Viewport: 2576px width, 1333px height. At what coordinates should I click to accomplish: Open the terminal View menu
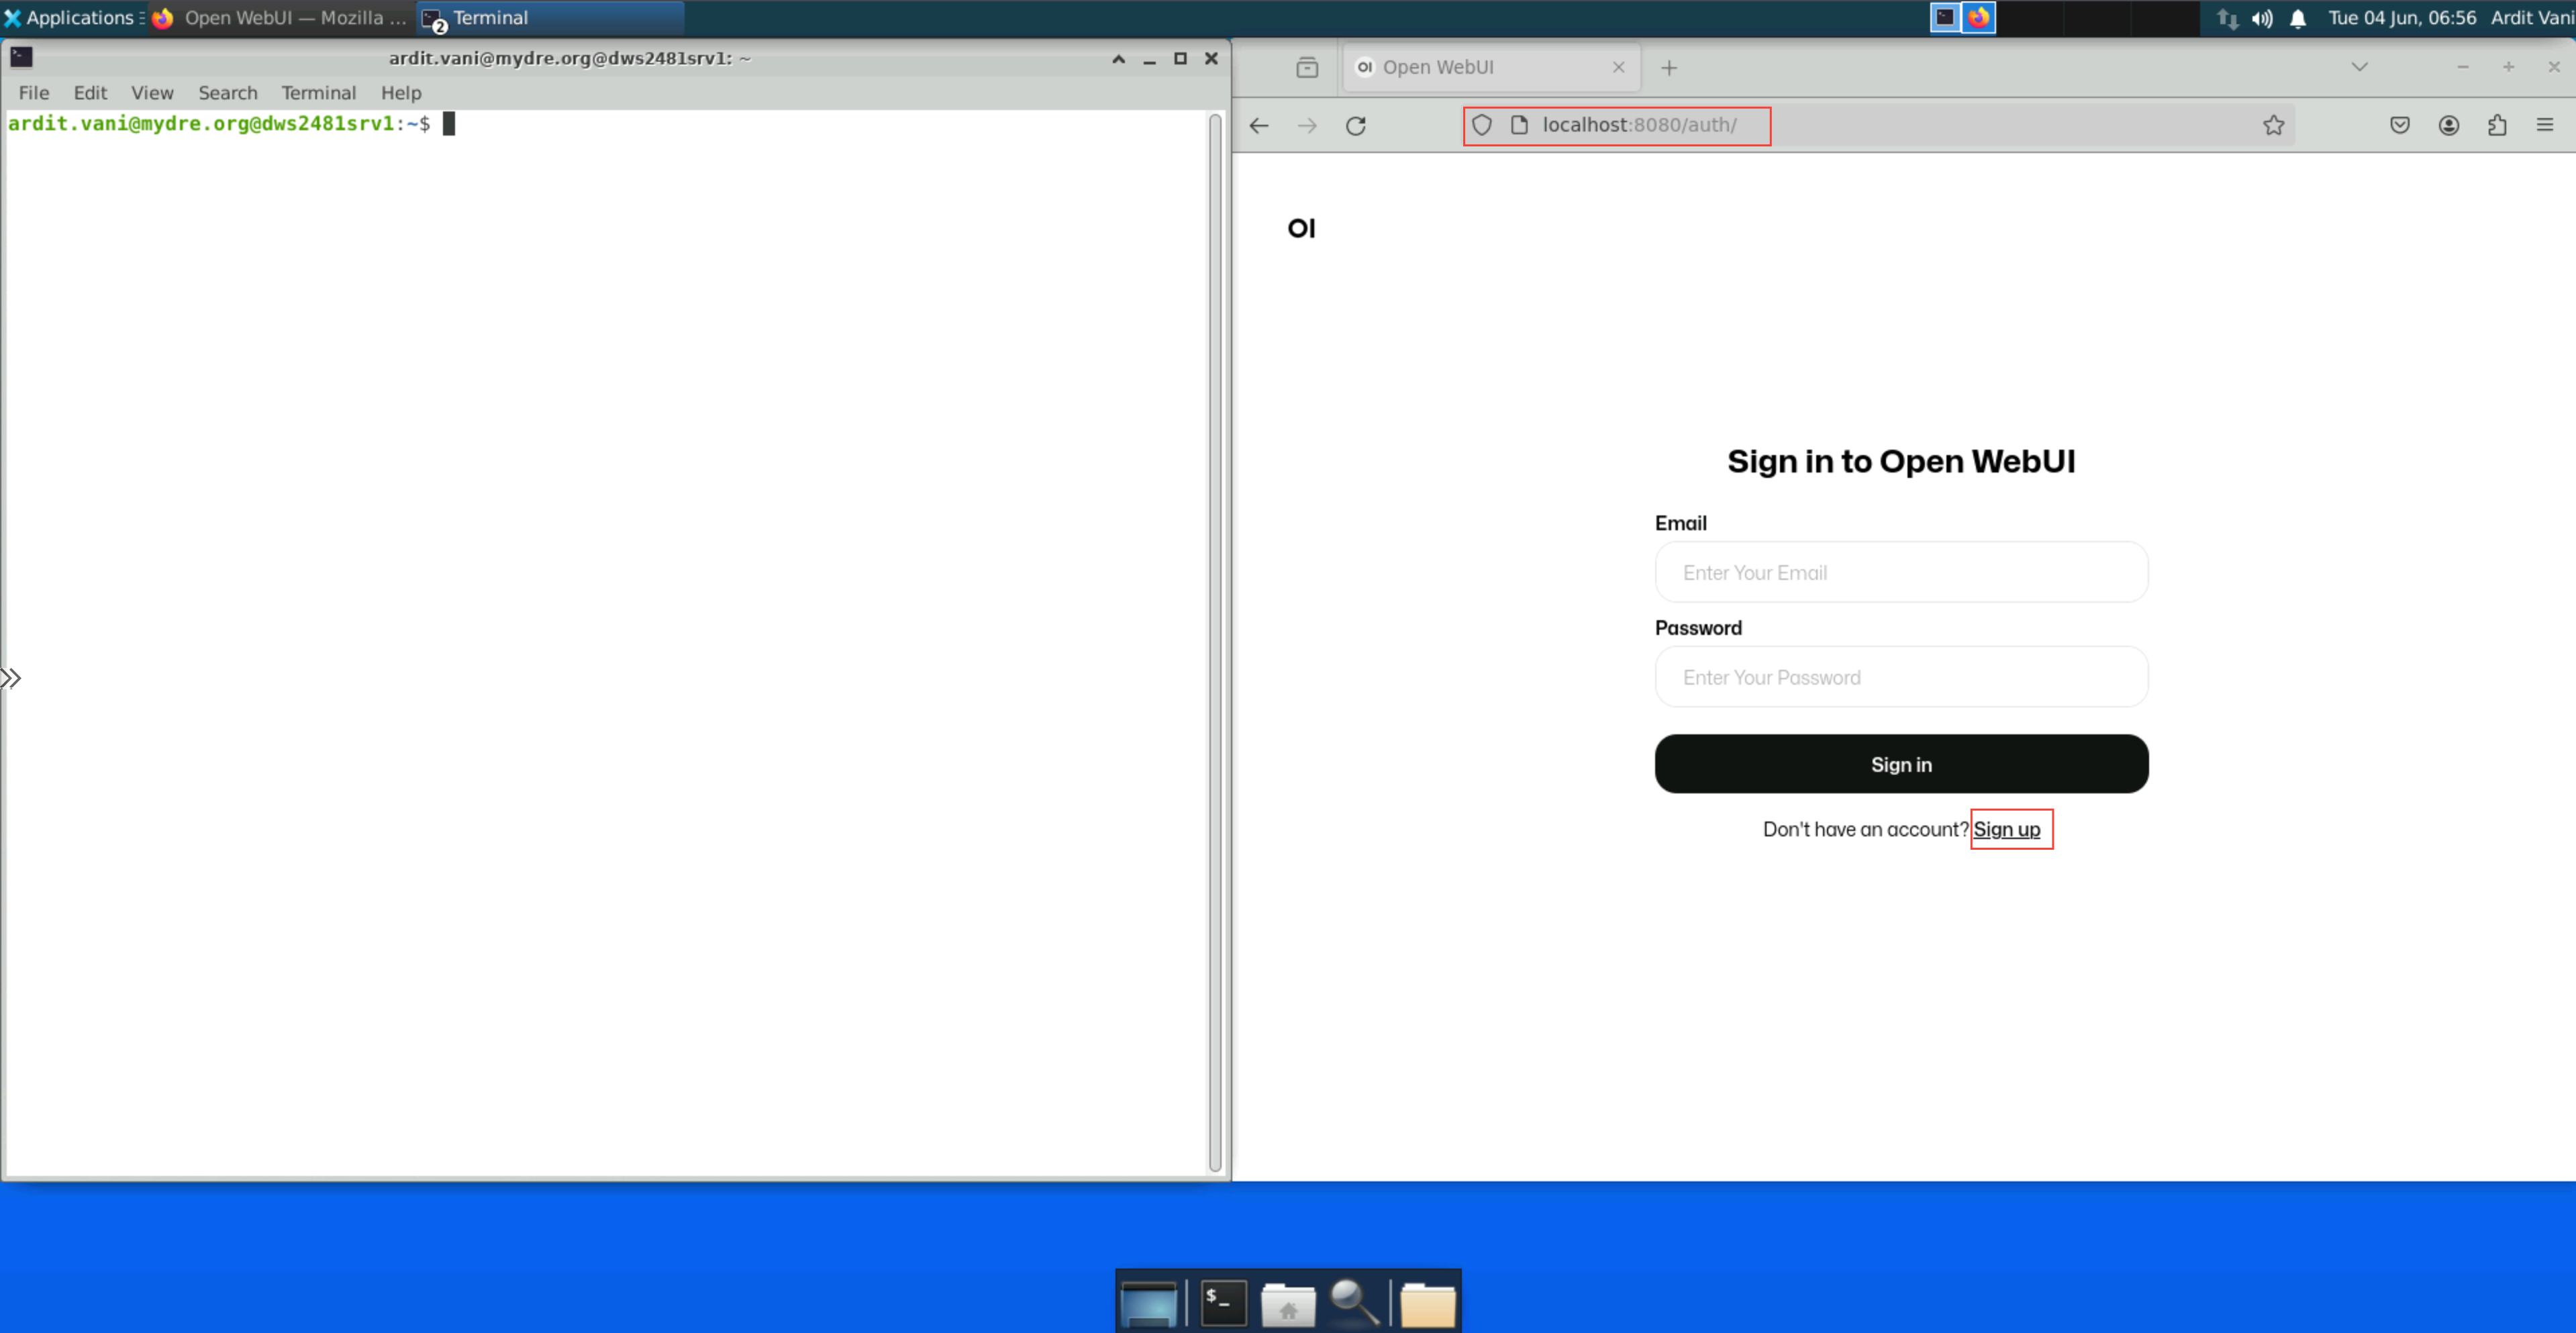point(152,93)
